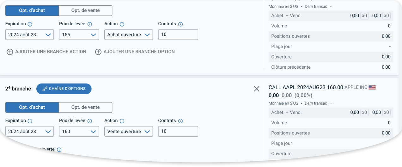Image resolution: width=402 pixels, height=167 pixels.
Task: Click info icon next to first Action label
Action: point(122,24)
